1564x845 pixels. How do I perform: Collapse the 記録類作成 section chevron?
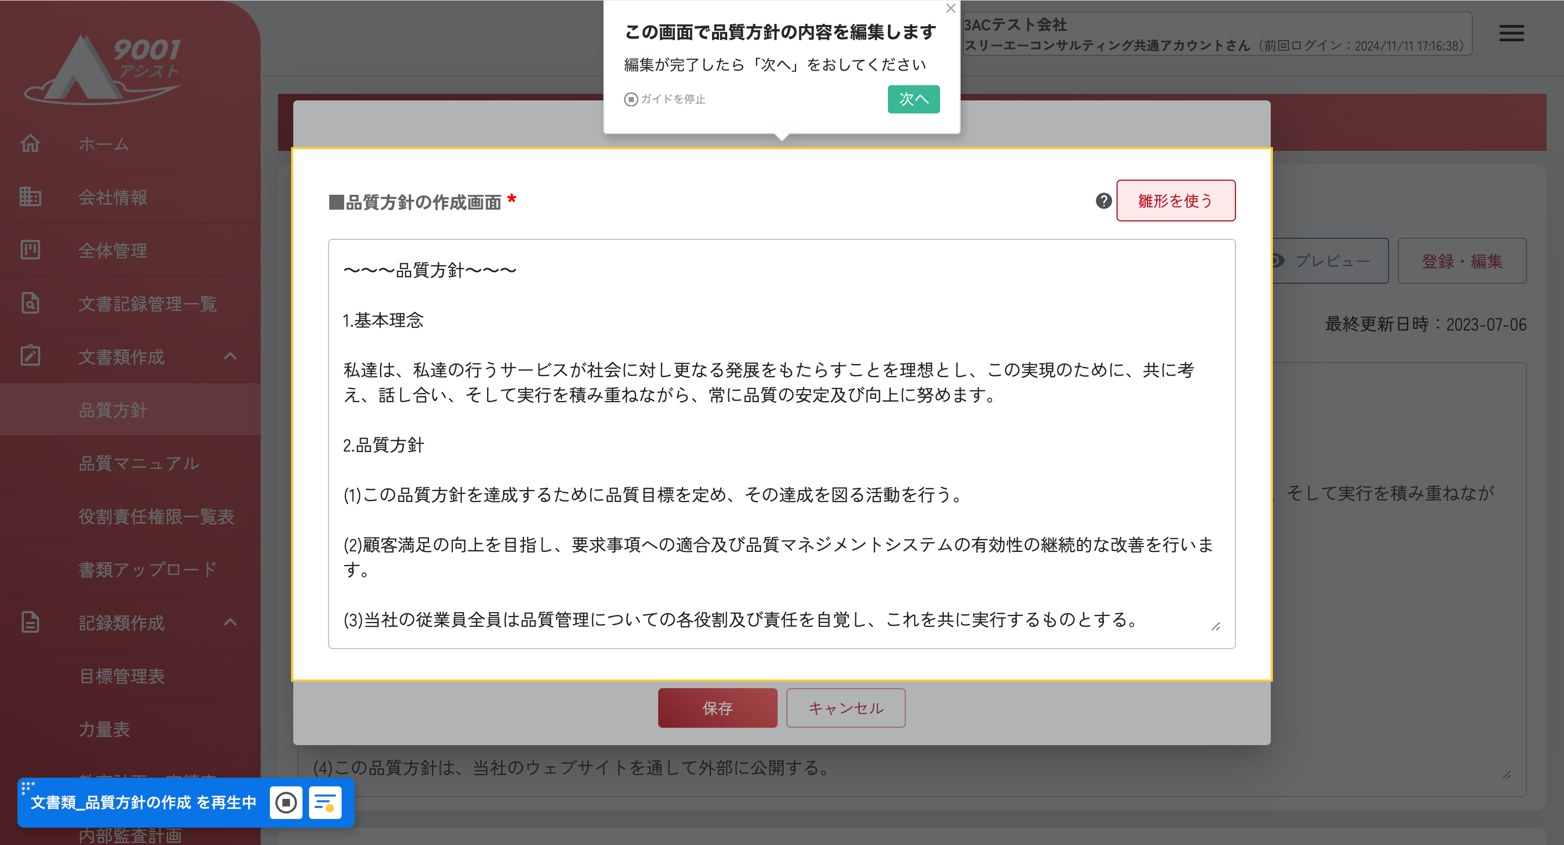click(x=230, y=622)
